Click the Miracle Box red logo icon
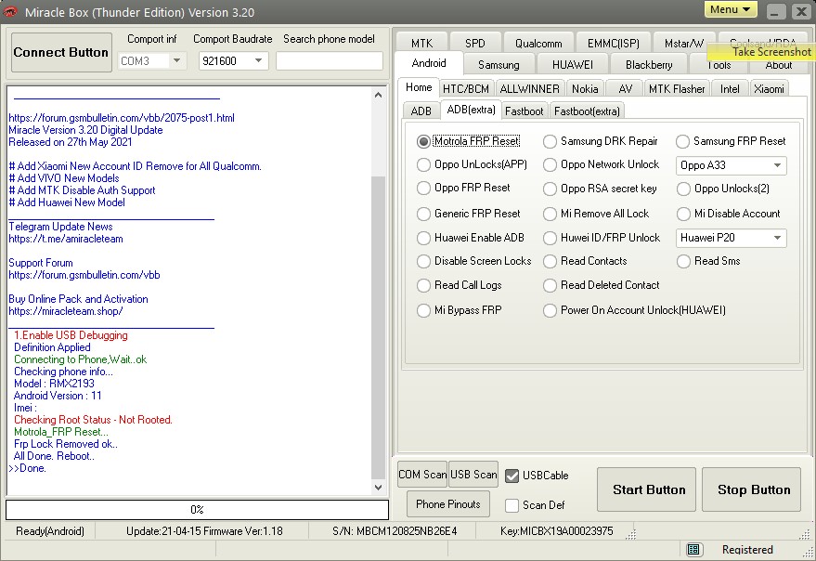The width and height of the screenshot is (816, 561). [x=10, y=11]
